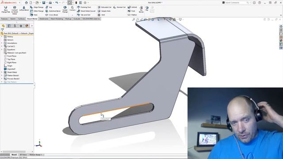Open PropertyManager panel tab
The image size is (283, 159).
point(9,26)
